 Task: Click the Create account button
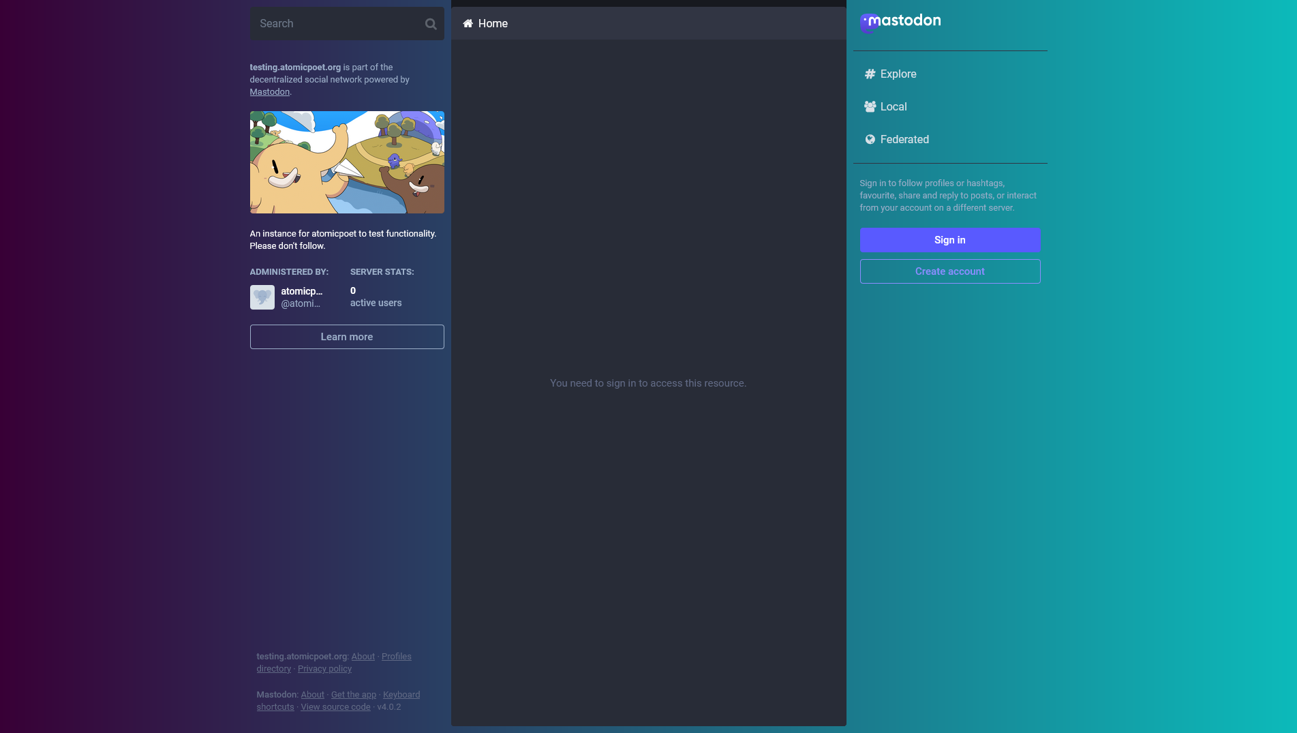coord(950,271)
